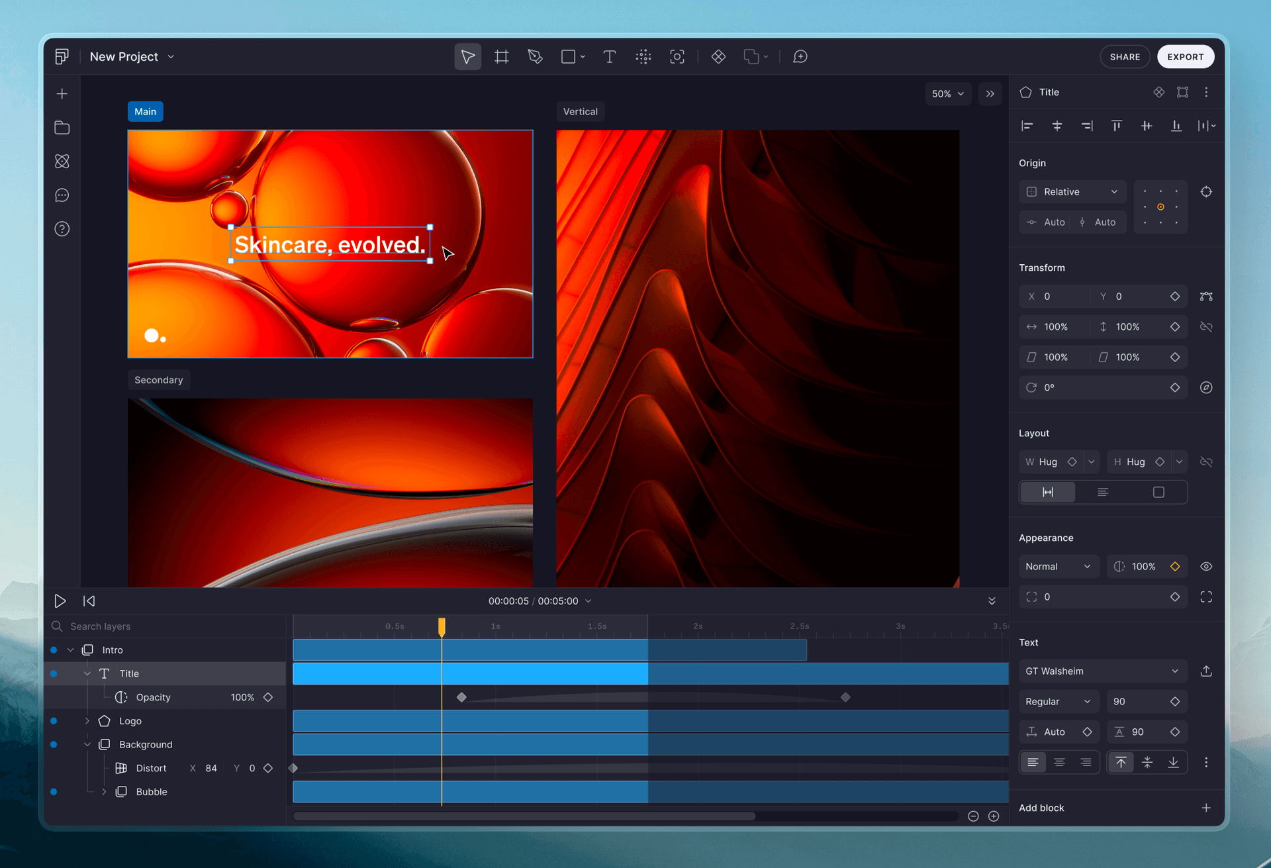
Task: Play the timeline
Action: [60, 601]
